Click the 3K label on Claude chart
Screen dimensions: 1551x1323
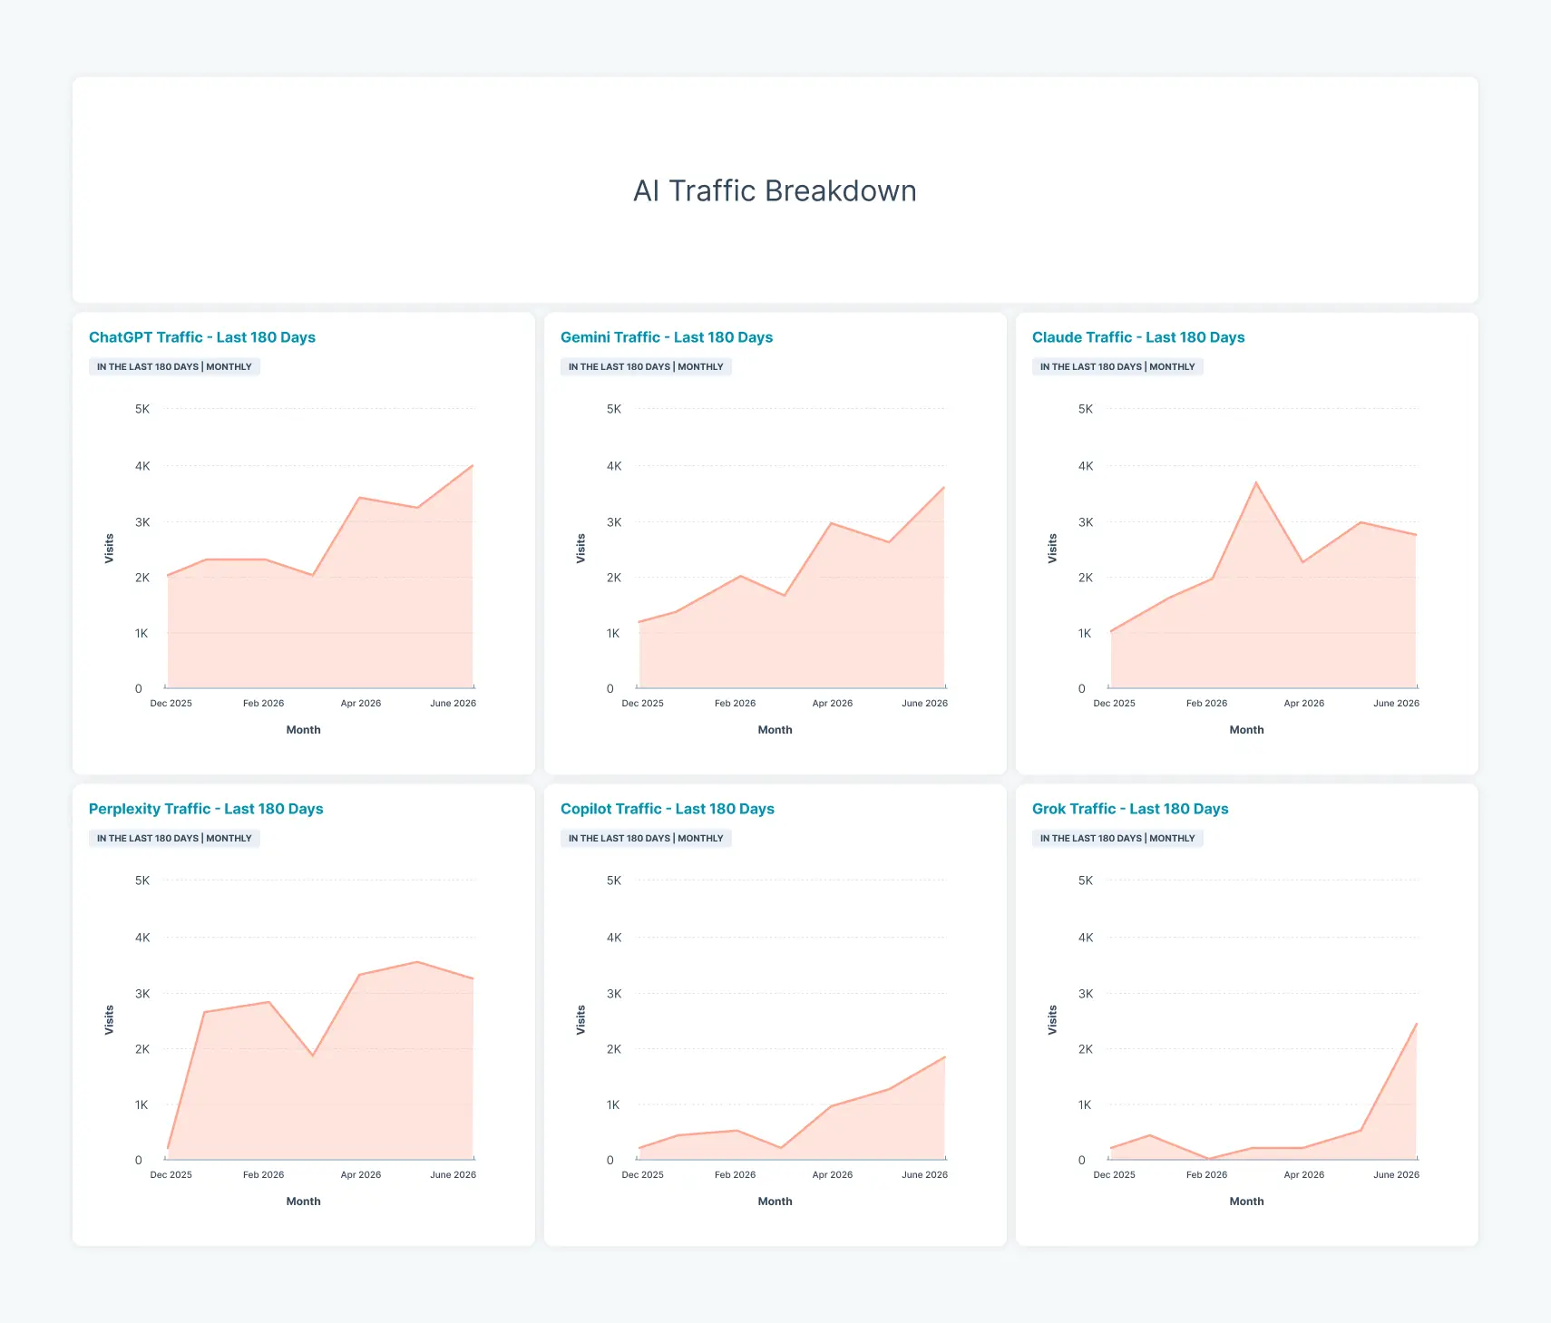click(x=1086, y=522)
